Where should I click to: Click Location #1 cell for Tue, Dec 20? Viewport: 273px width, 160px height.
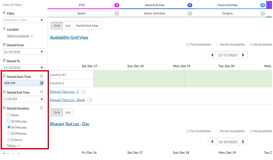(x=251, y=75)
